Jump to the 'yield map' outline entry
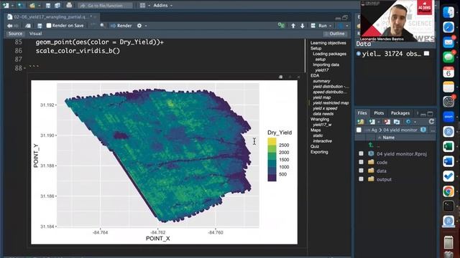The height and width of the screenshot is (258, 460). tap(322, 97)
